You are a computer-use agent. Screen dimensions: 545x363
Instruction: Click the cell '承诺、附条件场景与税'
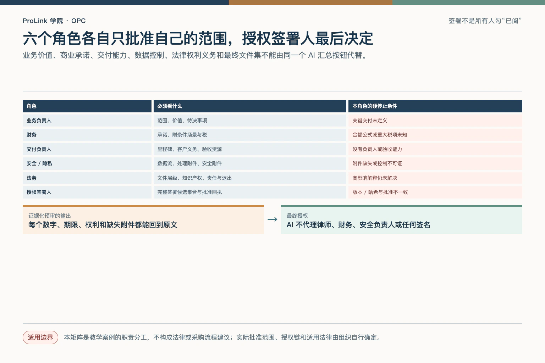(x=250, y=135)
